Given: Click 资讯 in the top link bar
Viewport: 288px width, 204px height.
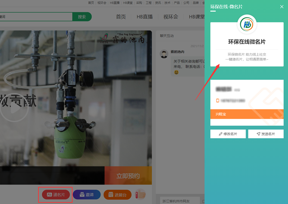Looking at the screenshot, I should [x=158, y=3].
